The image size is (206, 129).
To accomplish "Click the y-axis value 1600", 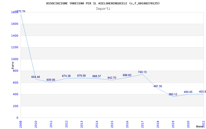I will pos(15,24).
